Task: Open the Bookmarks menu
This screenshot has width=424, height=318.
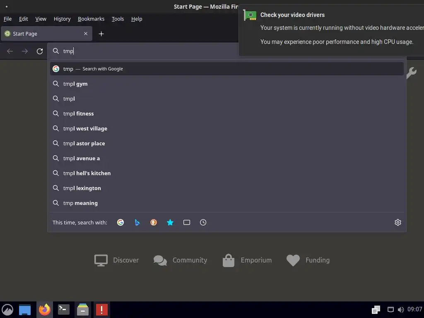Action: pyautogui.click(x=91, y=19)
